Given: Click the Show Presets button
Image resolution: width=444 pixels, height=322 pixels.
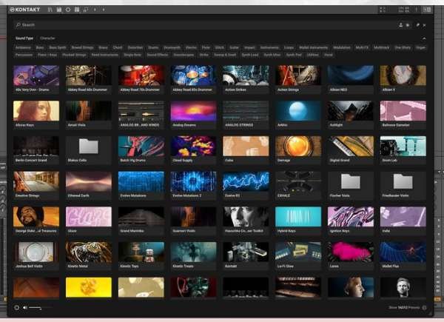Looking at the screenshot, I should click(x=404, y=307).
